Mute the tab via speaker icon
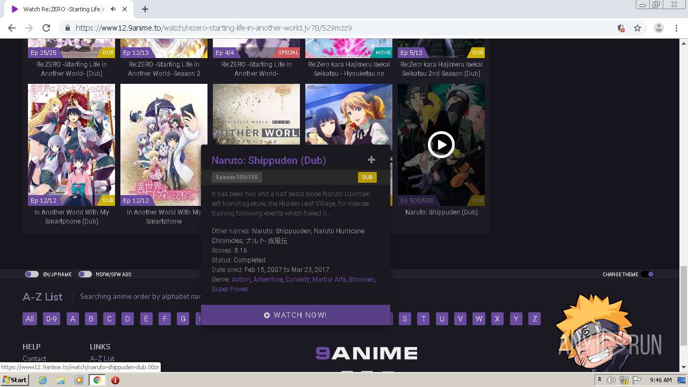 tap(113, 9)
